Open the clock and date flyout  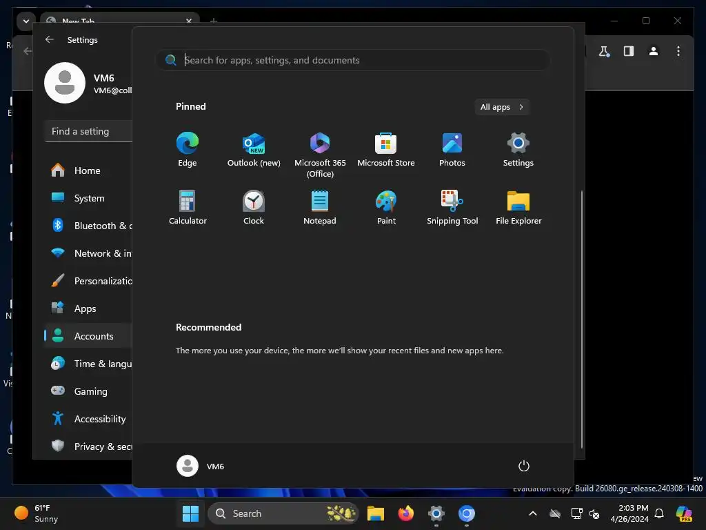pos(629,513)
